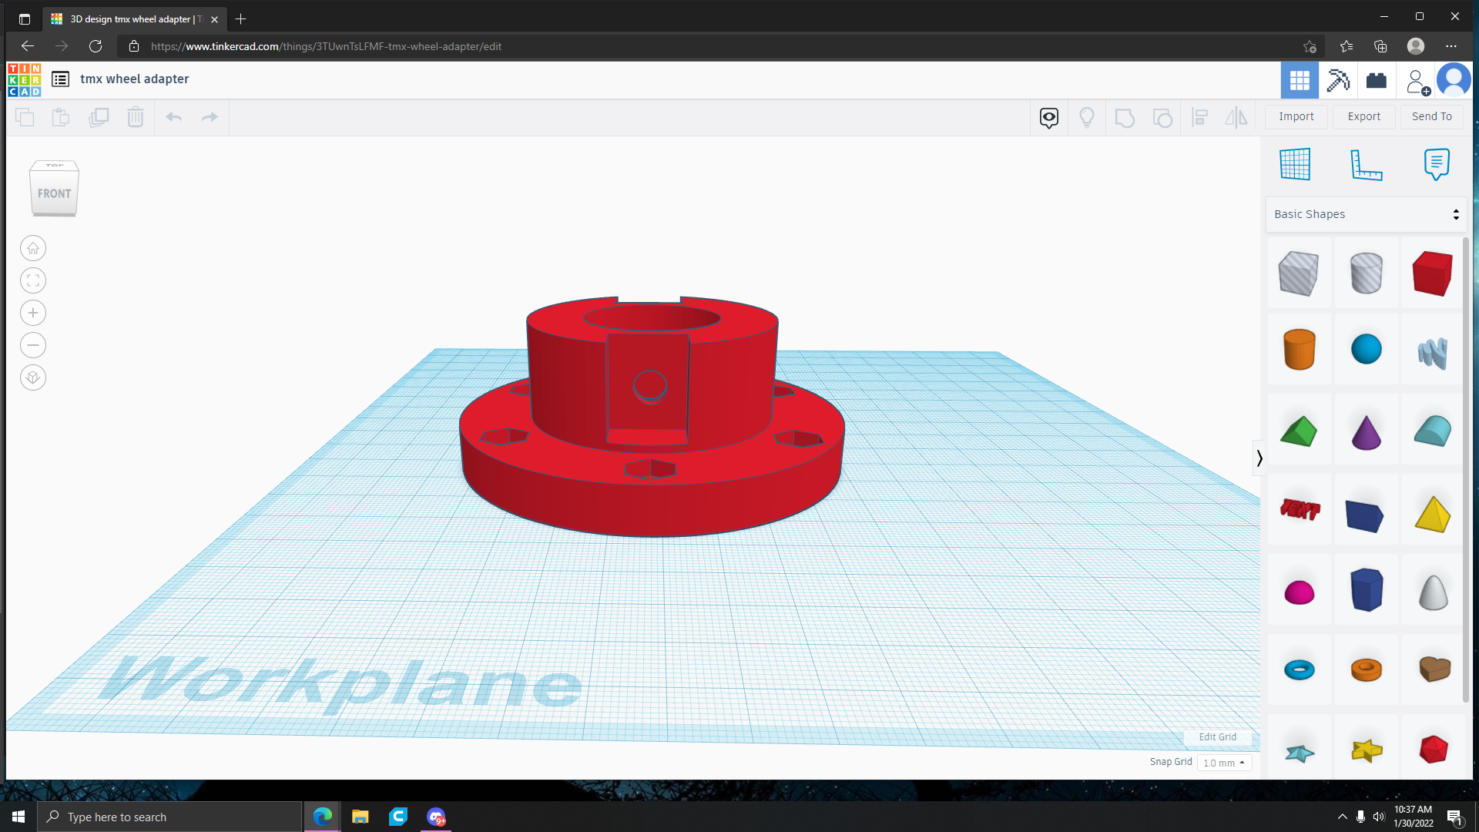Switch to Blocks mode pickaxe icon
Image resolution: width=1479 pixels, height=832 pixels.
[1338, 80]
